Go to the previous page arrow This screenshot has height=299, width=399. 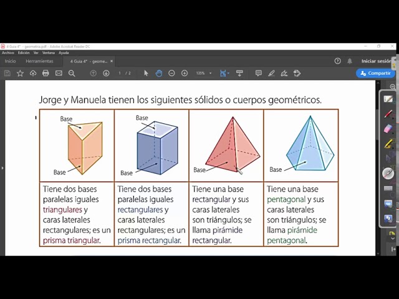click(93, 74)
